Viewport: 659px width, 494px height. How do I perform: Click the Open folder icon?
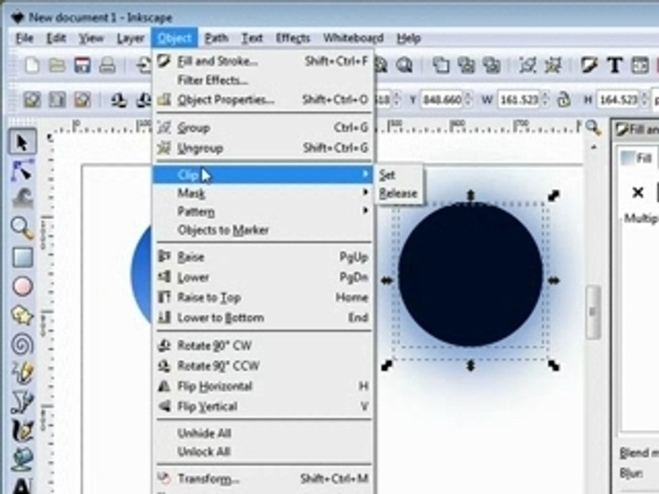pos(57,66)
